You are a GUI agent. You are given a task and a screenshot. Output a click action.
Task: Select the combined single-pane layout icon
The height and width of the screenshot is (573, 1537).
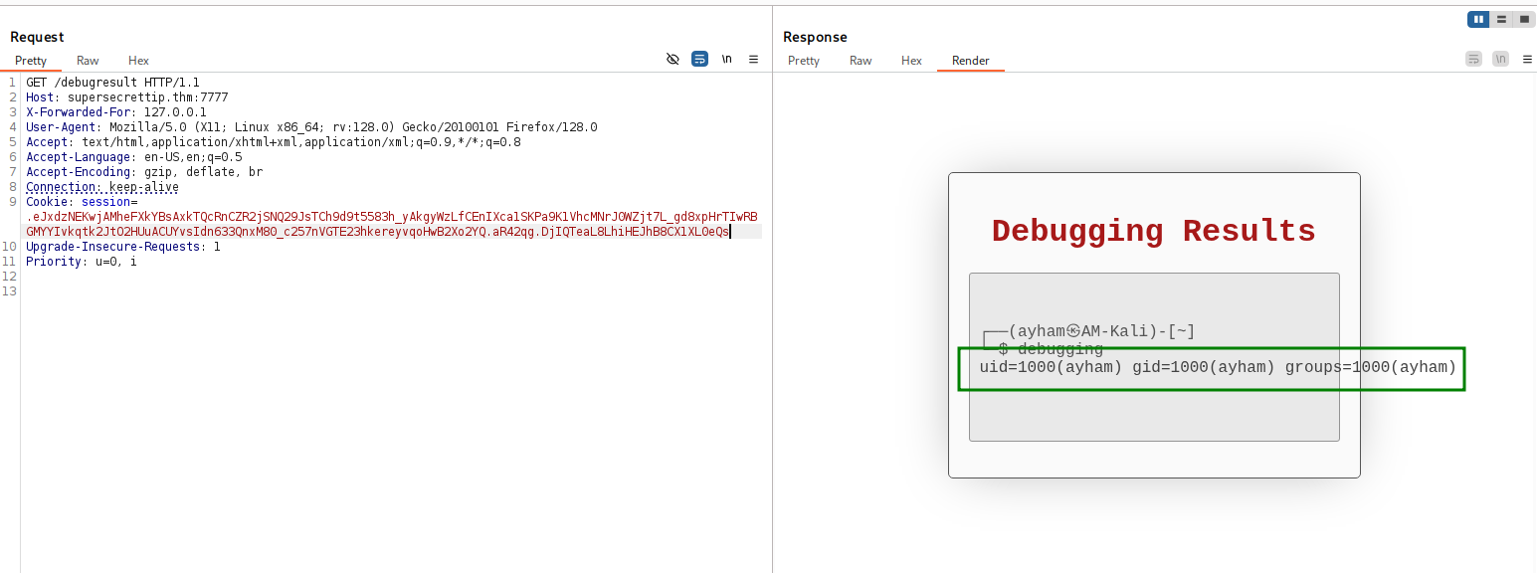tap(1523, 19)
